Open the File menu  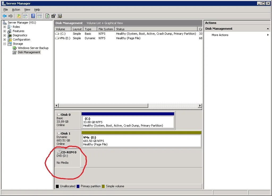(x=6, y=10)
